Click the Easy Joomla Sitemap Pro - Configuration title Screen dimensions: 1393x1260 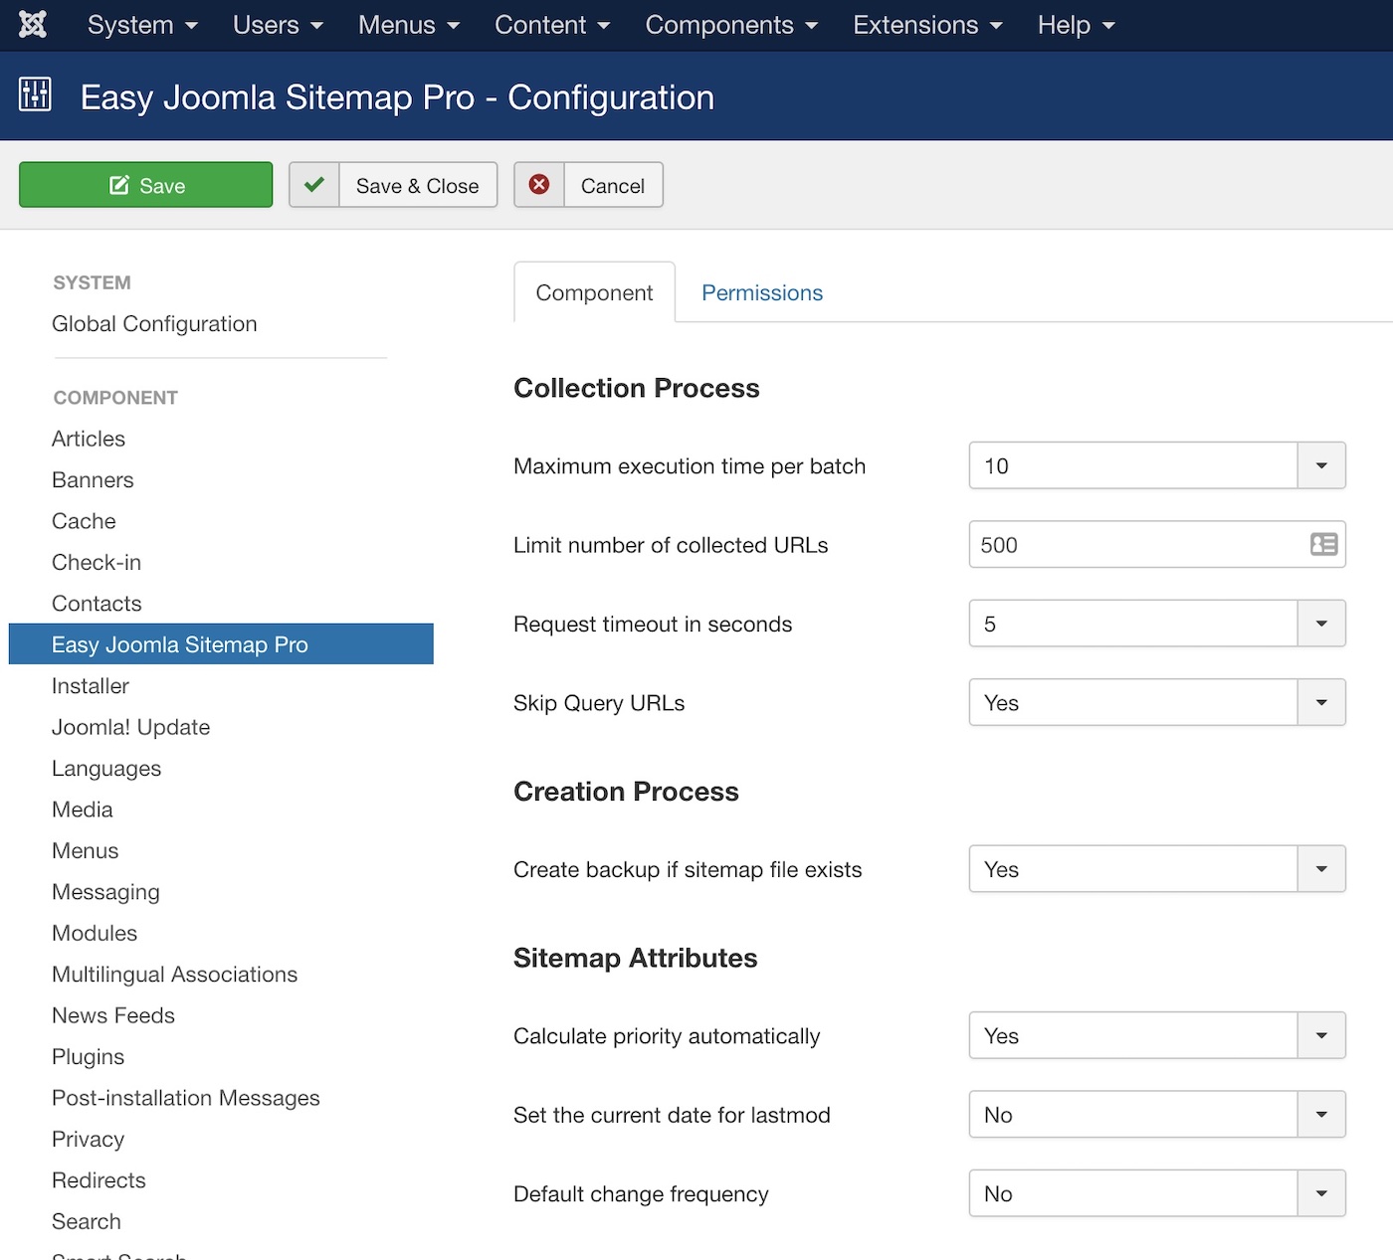(x=397, y=97)
